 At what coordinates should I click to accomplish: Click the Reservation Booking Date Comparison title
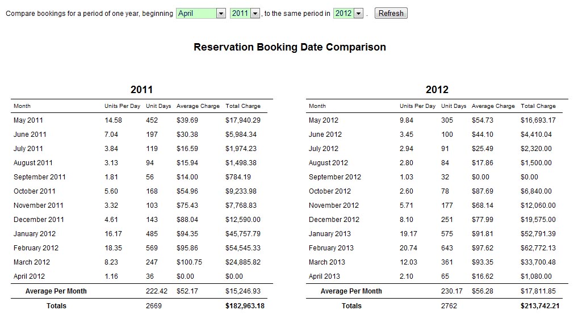(x=290, y=47)
